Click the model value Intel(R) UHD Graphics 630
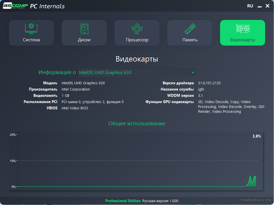The width and height of the screenshot is (274, 205). tap(83, 83)
